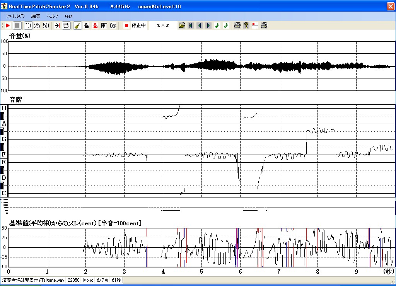Click the 基準値(平均律)からのズレ(cent) label

point(53,223)
